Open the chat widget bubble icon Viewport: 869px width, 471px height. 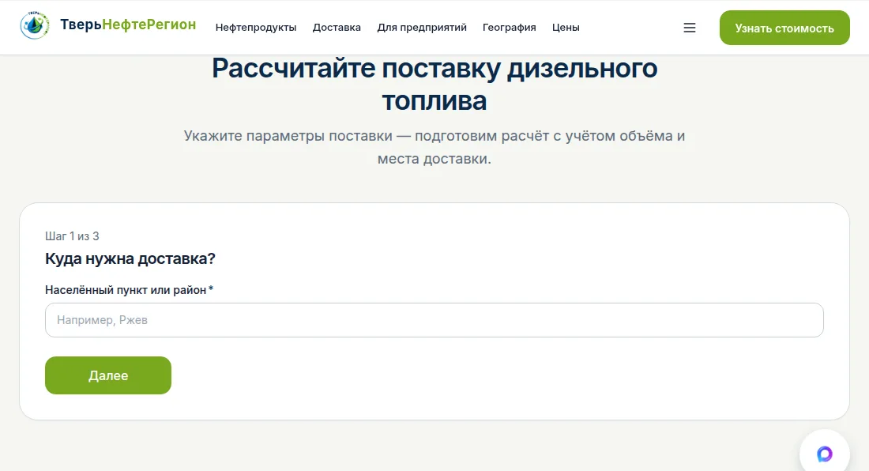(x=824, y=454)
